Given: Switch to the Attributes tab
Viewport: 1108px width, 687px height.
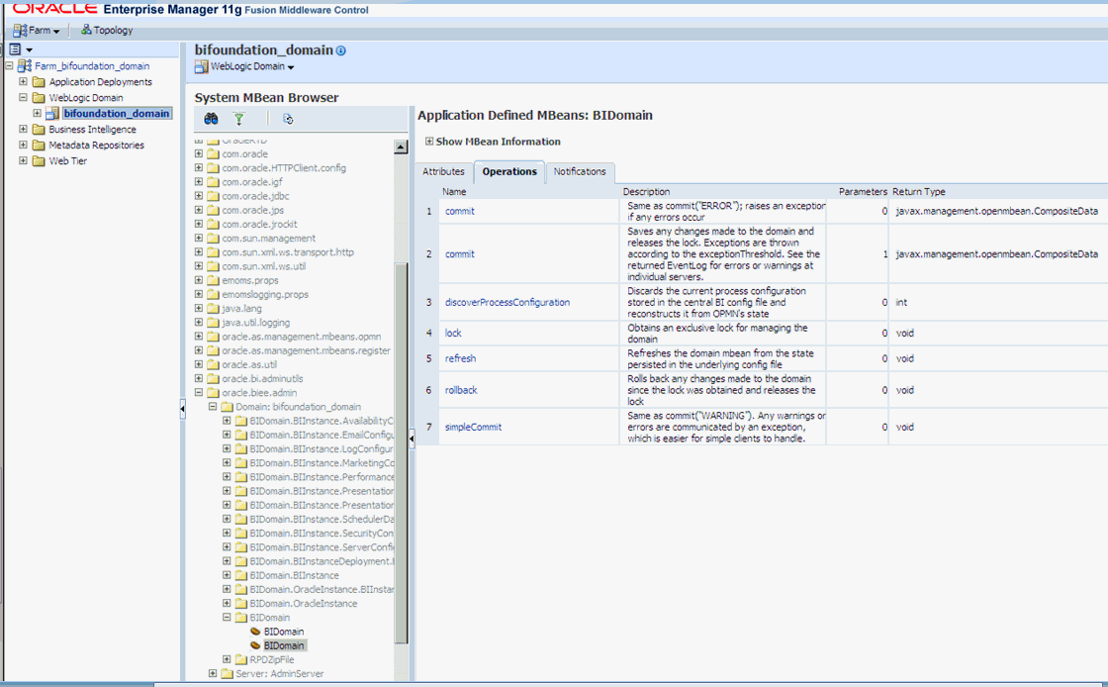Looking at the screenshot, I should 444,172.
